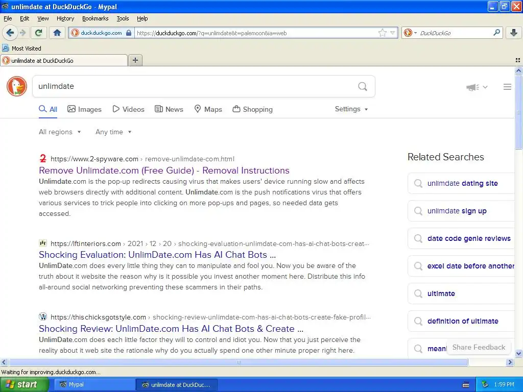523x392 pixels.
Task: Click the tray safely remove icon
Action: coord(485,384)
